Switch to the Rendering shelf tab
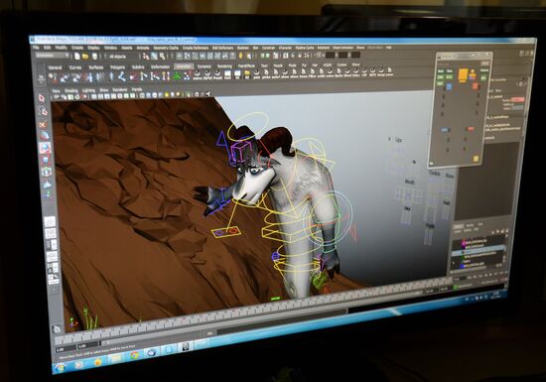Screen dimensions: 546x382 [x=224, y=66]
